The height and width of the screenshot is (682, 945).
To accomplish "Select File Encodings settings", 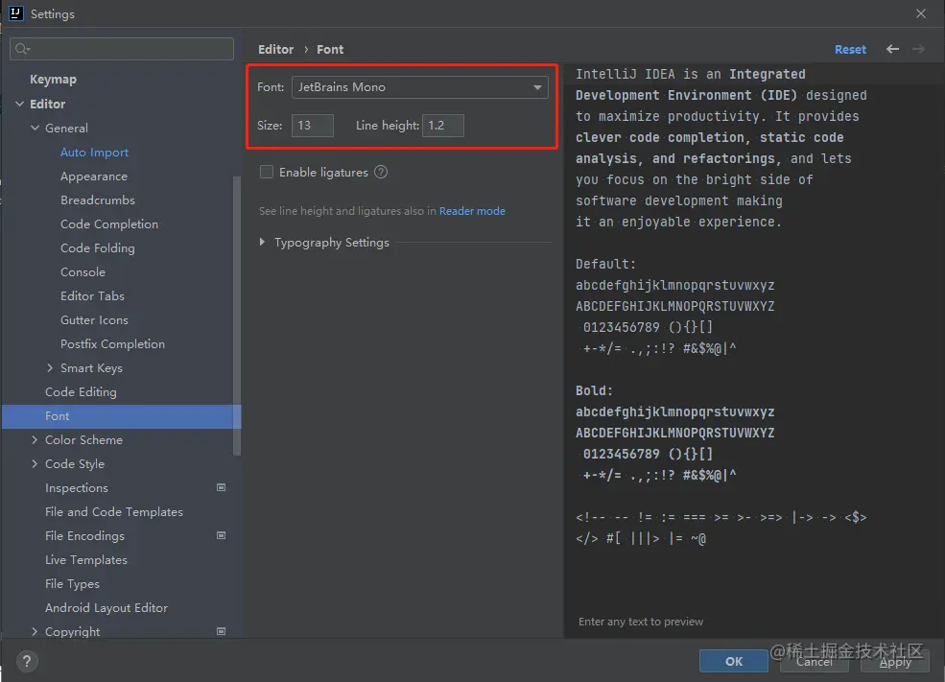I will pyautogui.click(x=84, y=535).
